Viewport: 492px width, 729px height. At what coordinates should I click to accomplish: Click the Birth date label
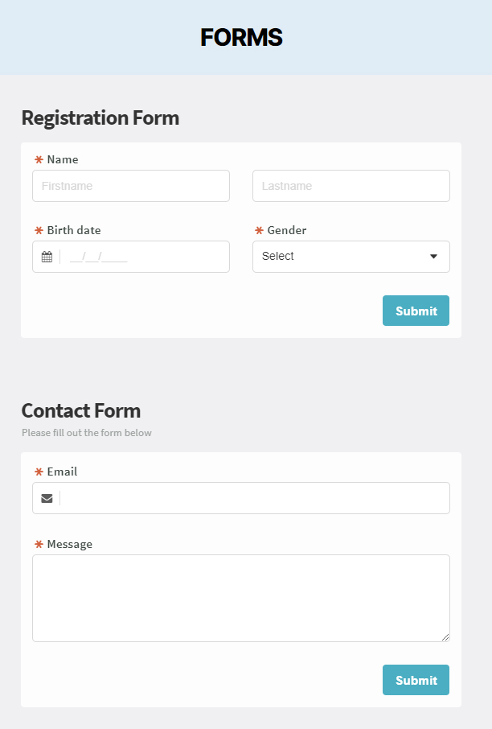point(74,230)
